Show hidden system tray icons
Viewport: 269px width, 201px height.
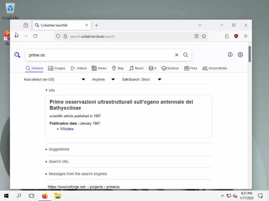222,196
